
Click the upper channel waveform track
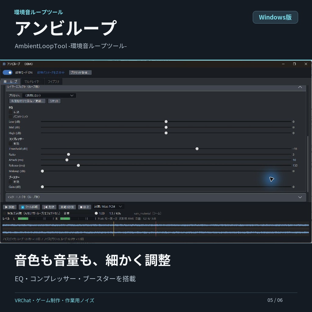pyautogui.click(x=156, y=225)
